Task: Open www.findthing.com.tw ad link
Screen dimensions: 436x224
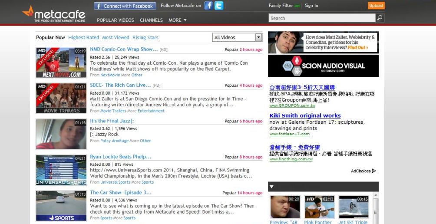Action: tap(291, 159)
